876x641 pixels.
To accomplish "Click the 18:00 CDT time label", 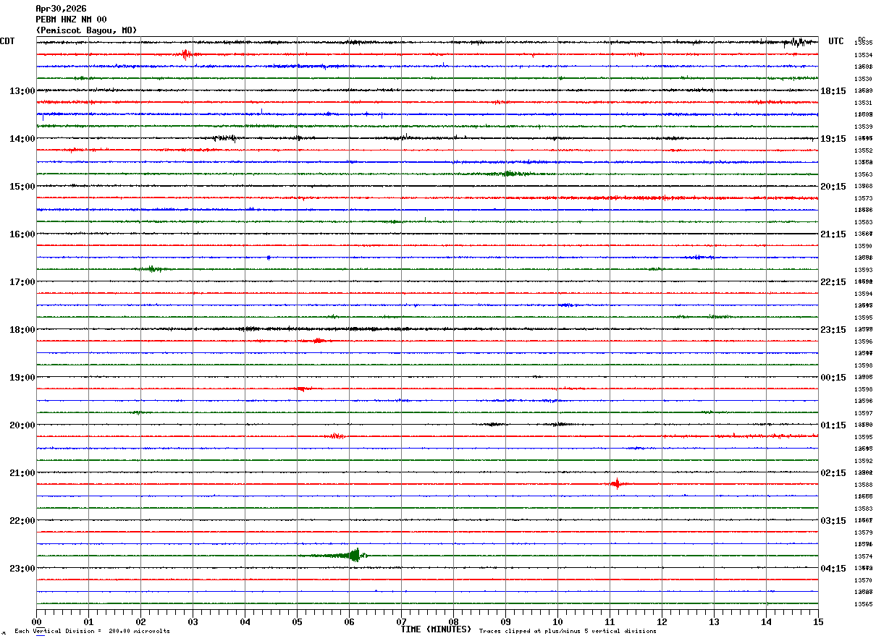I will 22,329.
